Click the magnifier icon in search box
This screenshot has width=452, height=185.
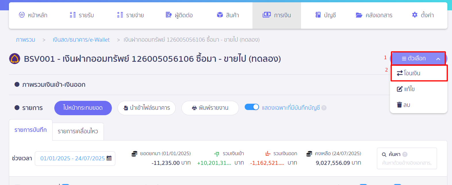click(384, 155)
